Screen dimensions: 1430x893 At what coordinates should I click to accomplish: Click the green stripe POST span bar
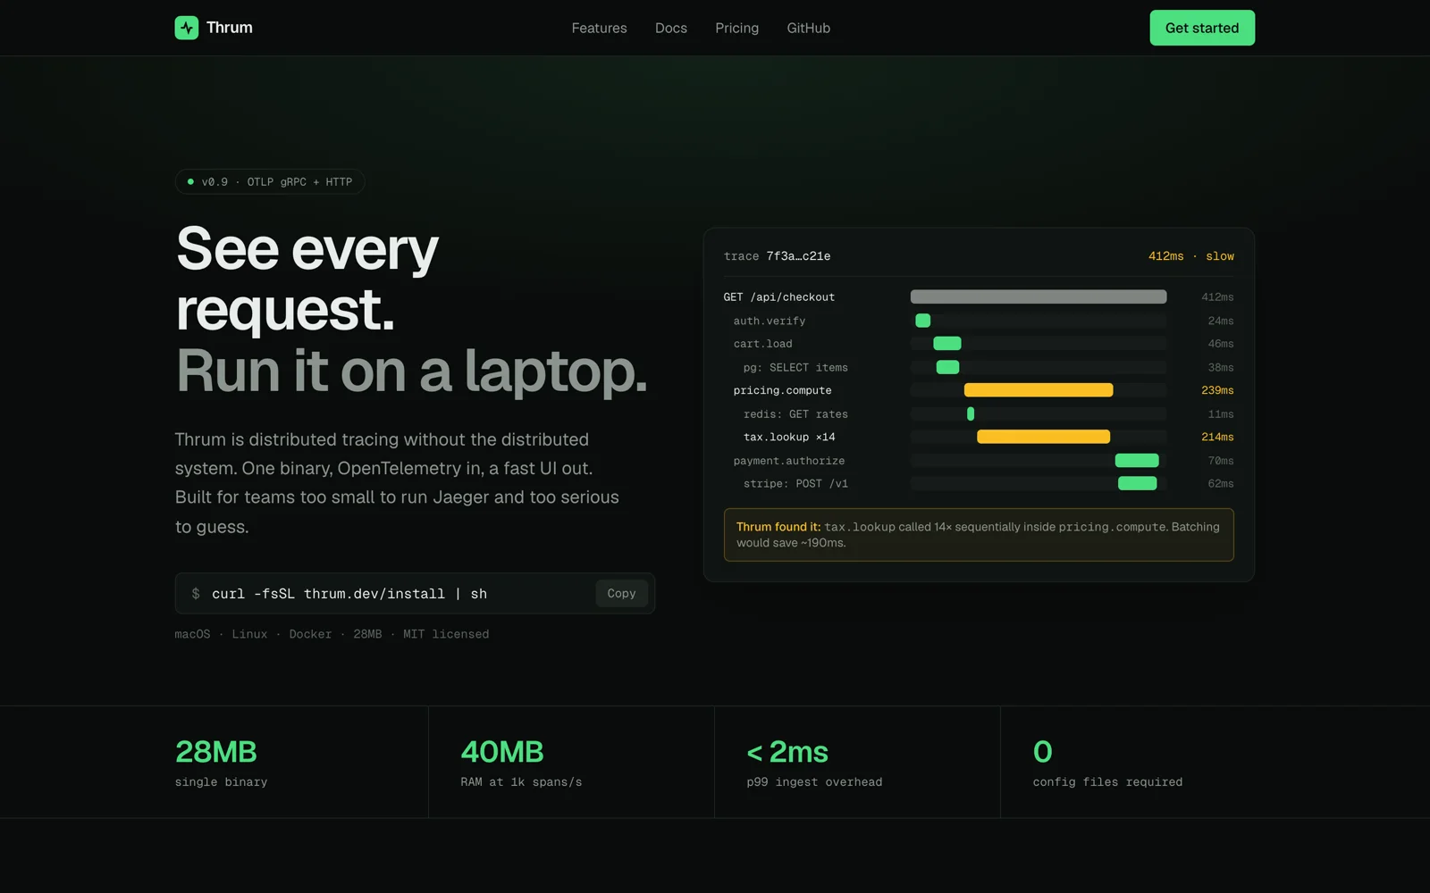[x=1137, y=483]
